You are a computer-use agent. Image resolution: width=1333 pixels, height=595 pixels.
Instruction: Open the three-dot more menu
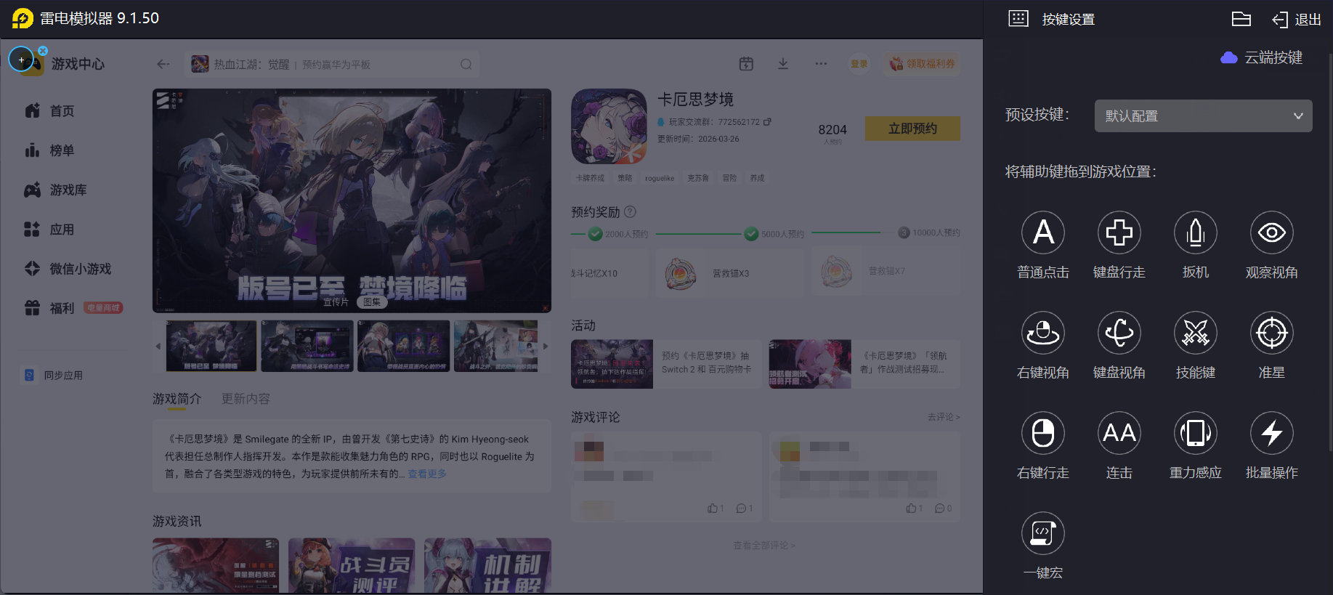(x=821, y=64)
